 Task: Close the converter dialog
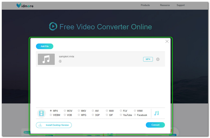167,41
